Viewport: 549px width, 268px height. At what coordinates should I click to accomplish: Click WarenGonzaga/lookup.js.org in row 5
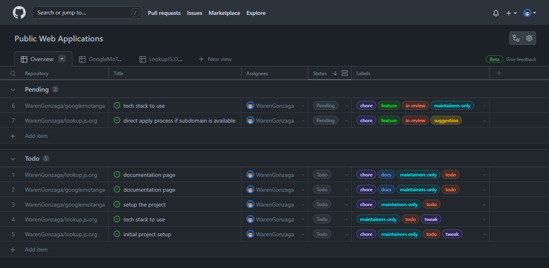[61, 234]
